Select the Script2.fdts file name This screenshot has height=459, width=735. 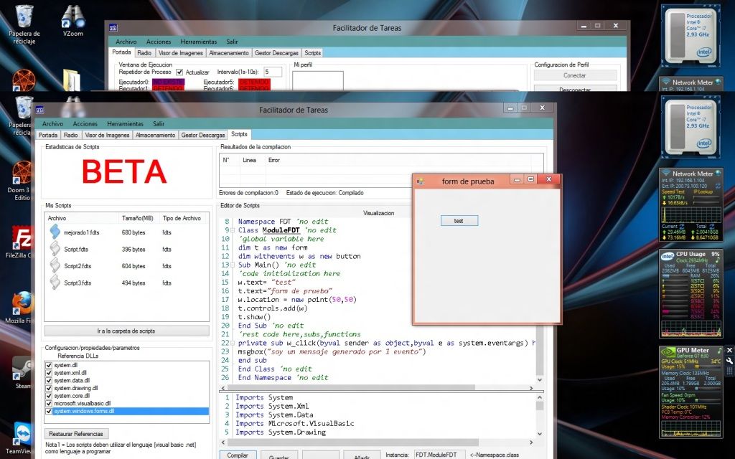click(x=78, y=266)
